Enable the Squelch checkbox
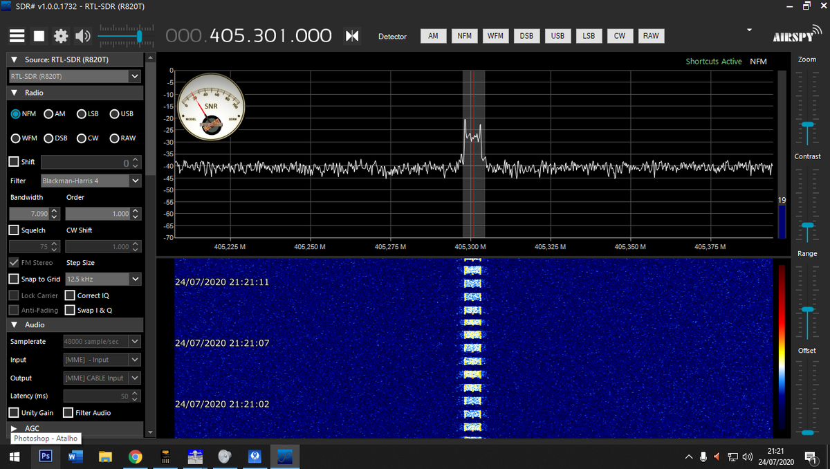830x469 pixels. [x=14, y=230]
